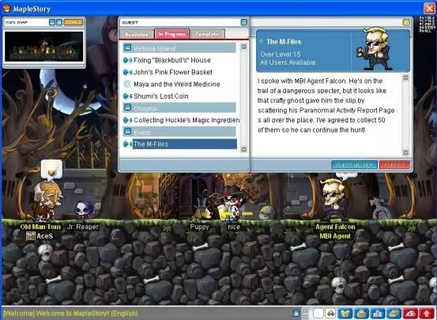Click the blank white square button in bottom bar
437x320 pixels.
pos(318,314)
